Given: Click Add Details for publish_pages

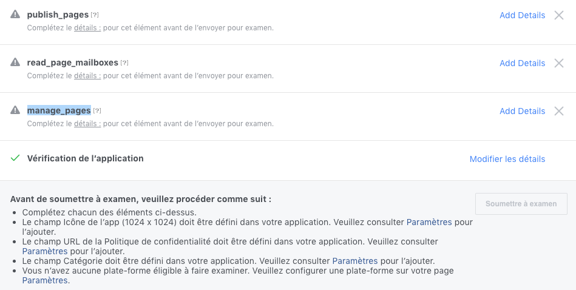Looking at the screenshot, I should point(522,15).
